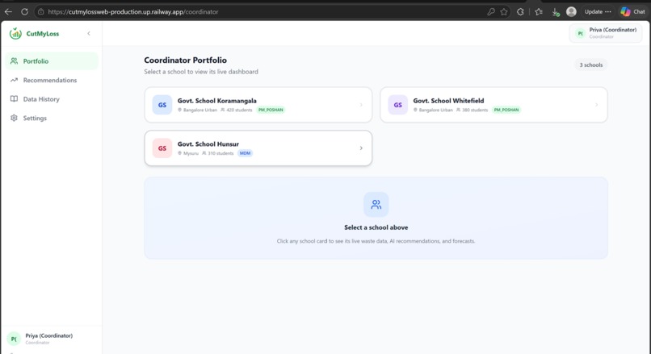
Task: Click the PM_POSHAN tag on Koramangala card
Action: tap(271, 110)
